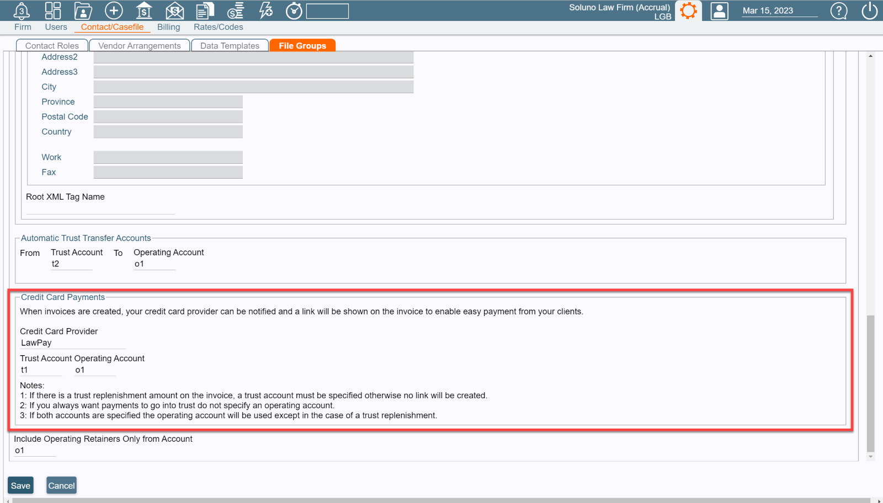Switch to the Vendor Arrangements tab
Image resolution: width=883 pixels, height=503 pixels.
click(139, 45)
